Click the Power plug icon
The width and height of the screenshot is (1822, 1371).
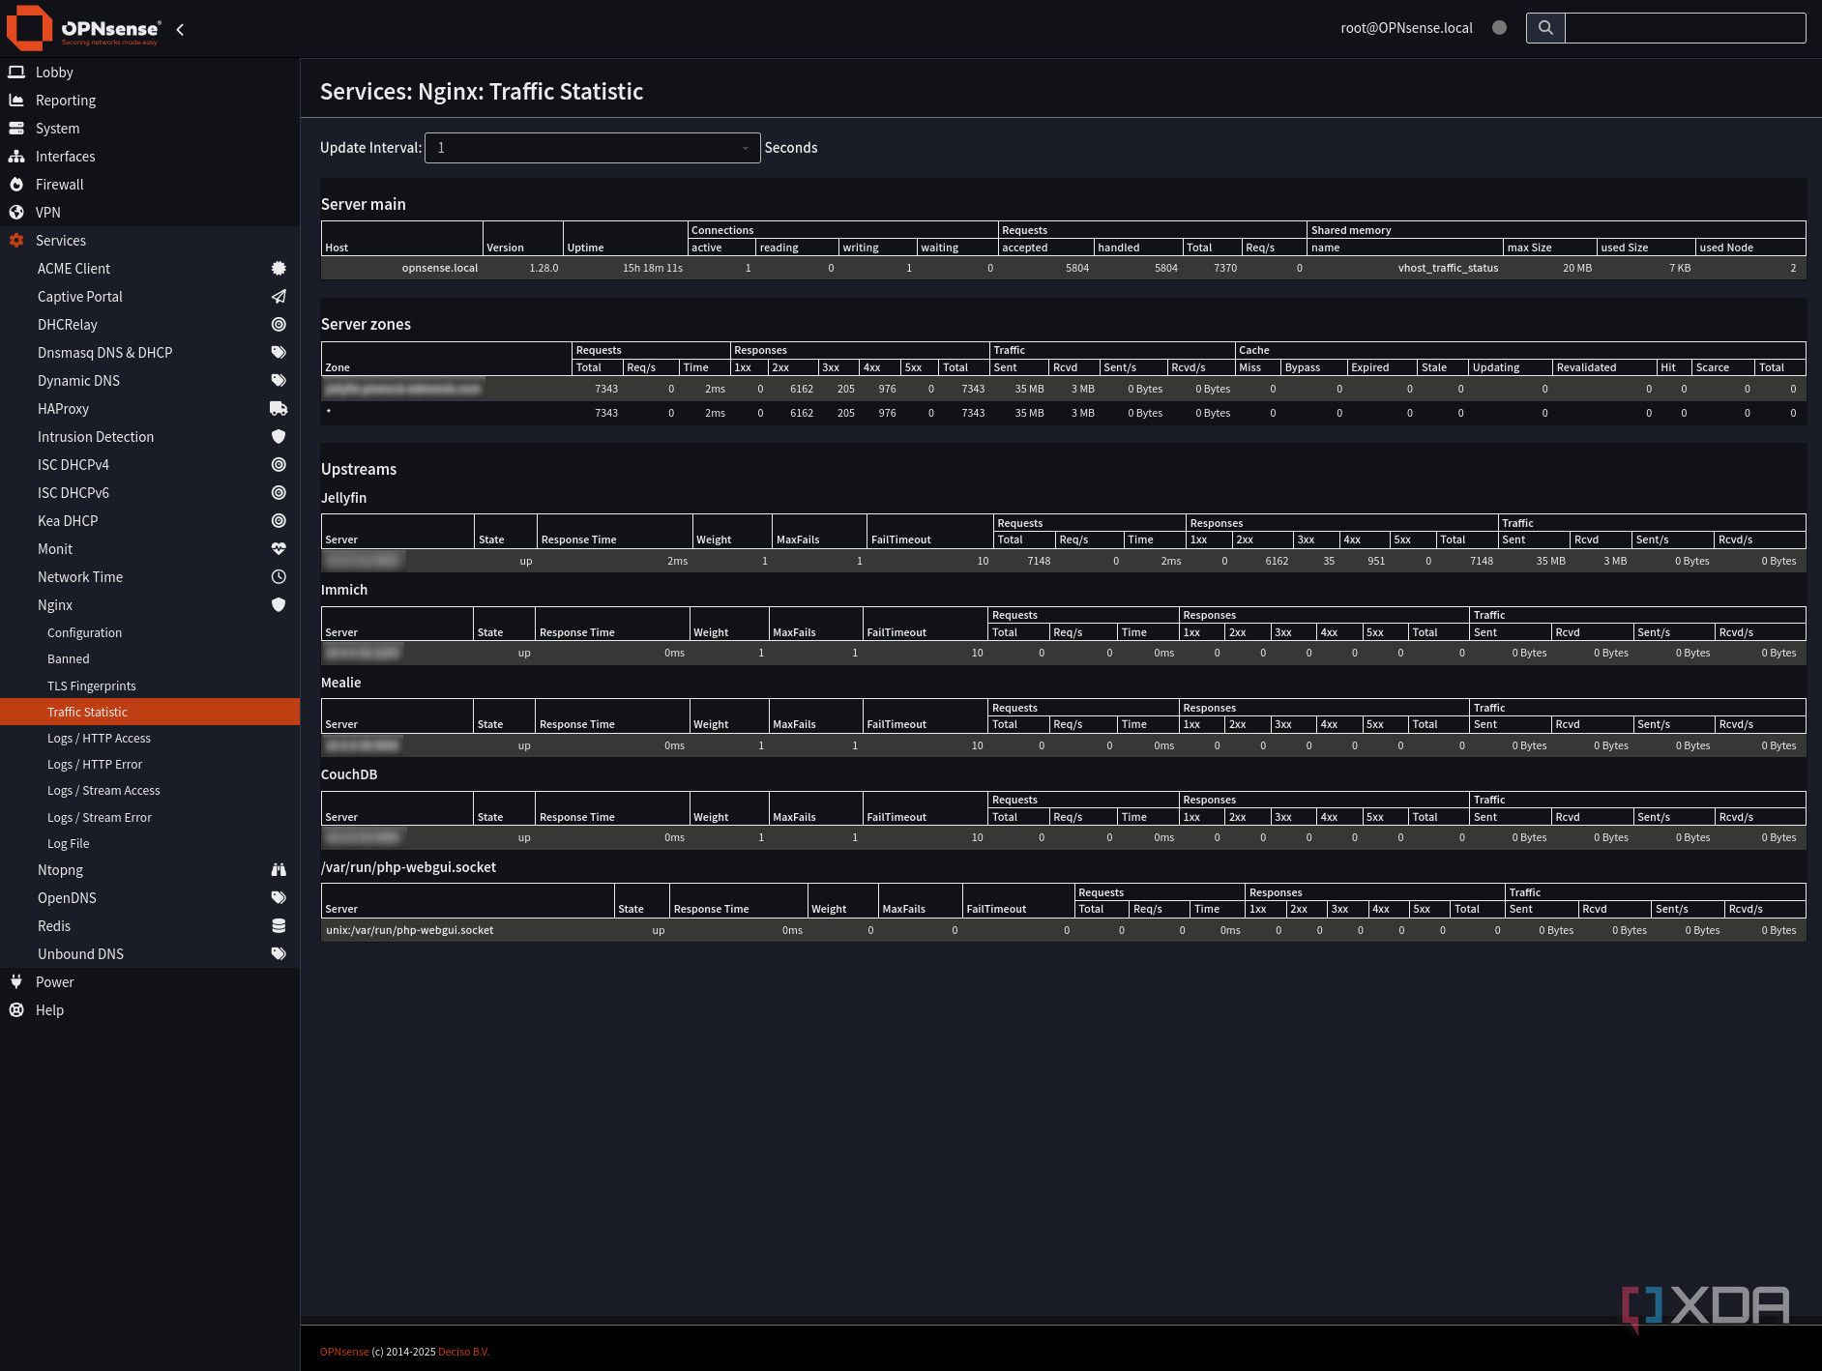tap(16, 981)
